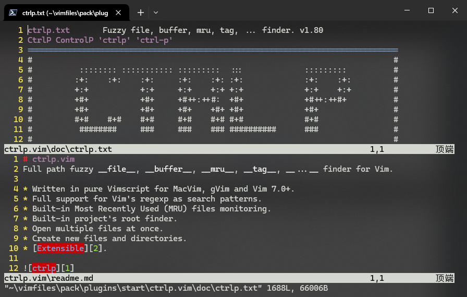Click line number 12 in the readme pane
This screenshot has width=467, height=297.
click(x=14, y=268)
